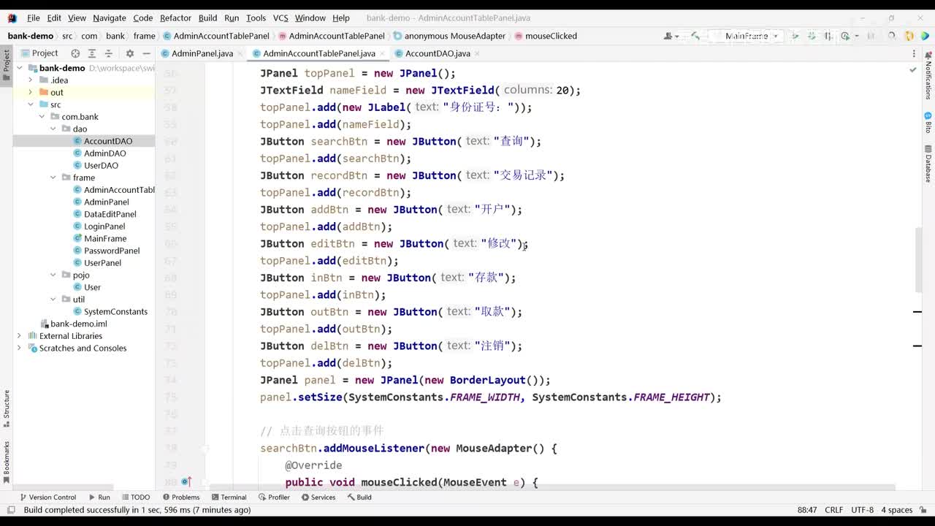Open the Profiler tool window
Image resolution: width=935 pixels, height=526 pixels.
274,497
